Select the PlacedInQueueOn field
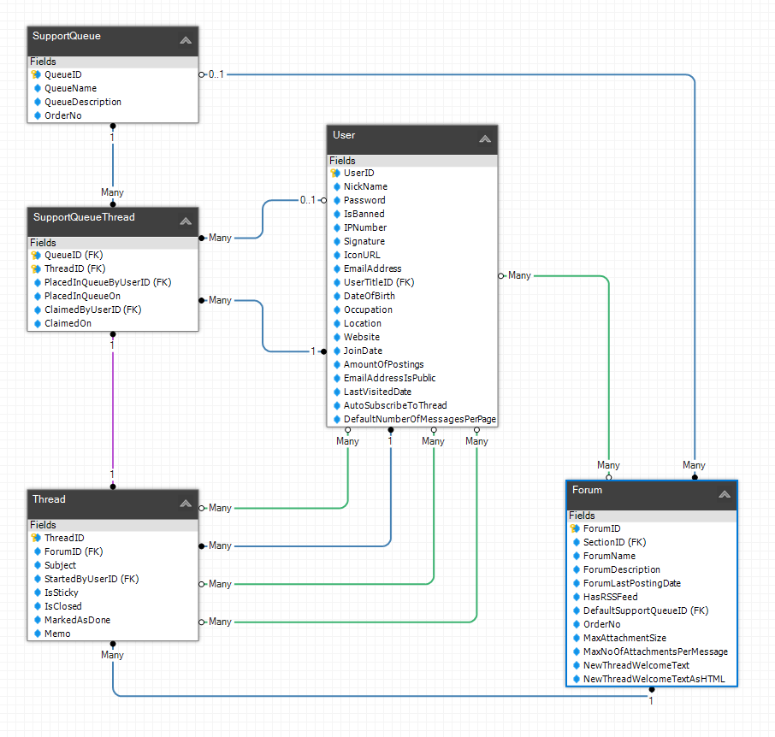Viewport: 775px width, 737px height. 113,296
